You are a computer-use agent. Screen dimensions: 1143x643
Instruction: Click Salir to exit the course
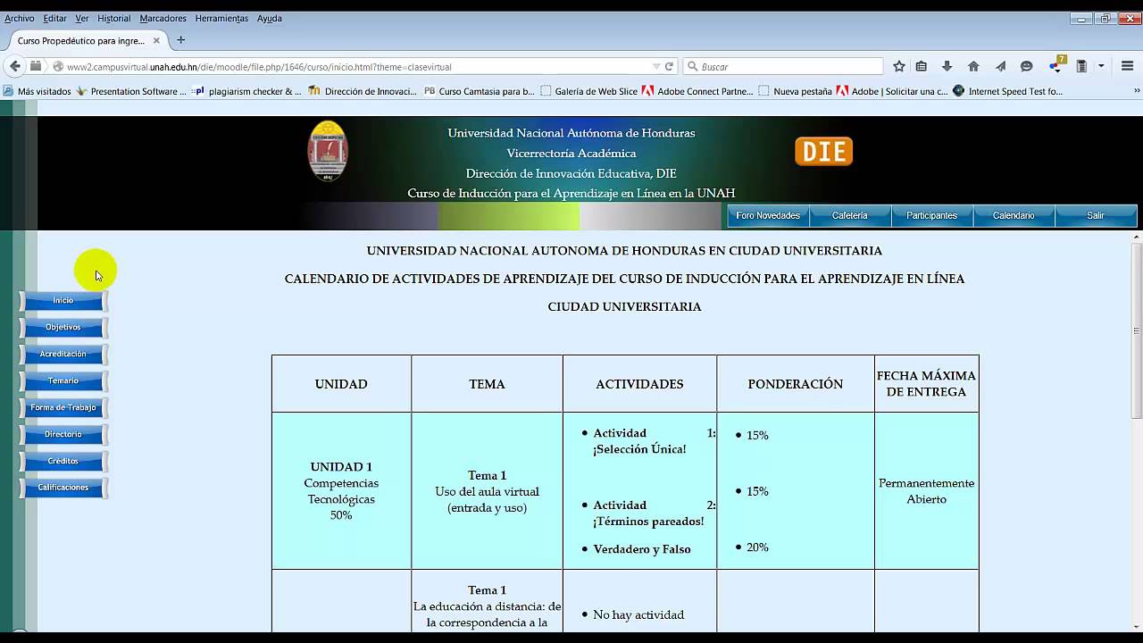tap(1096, 215)
